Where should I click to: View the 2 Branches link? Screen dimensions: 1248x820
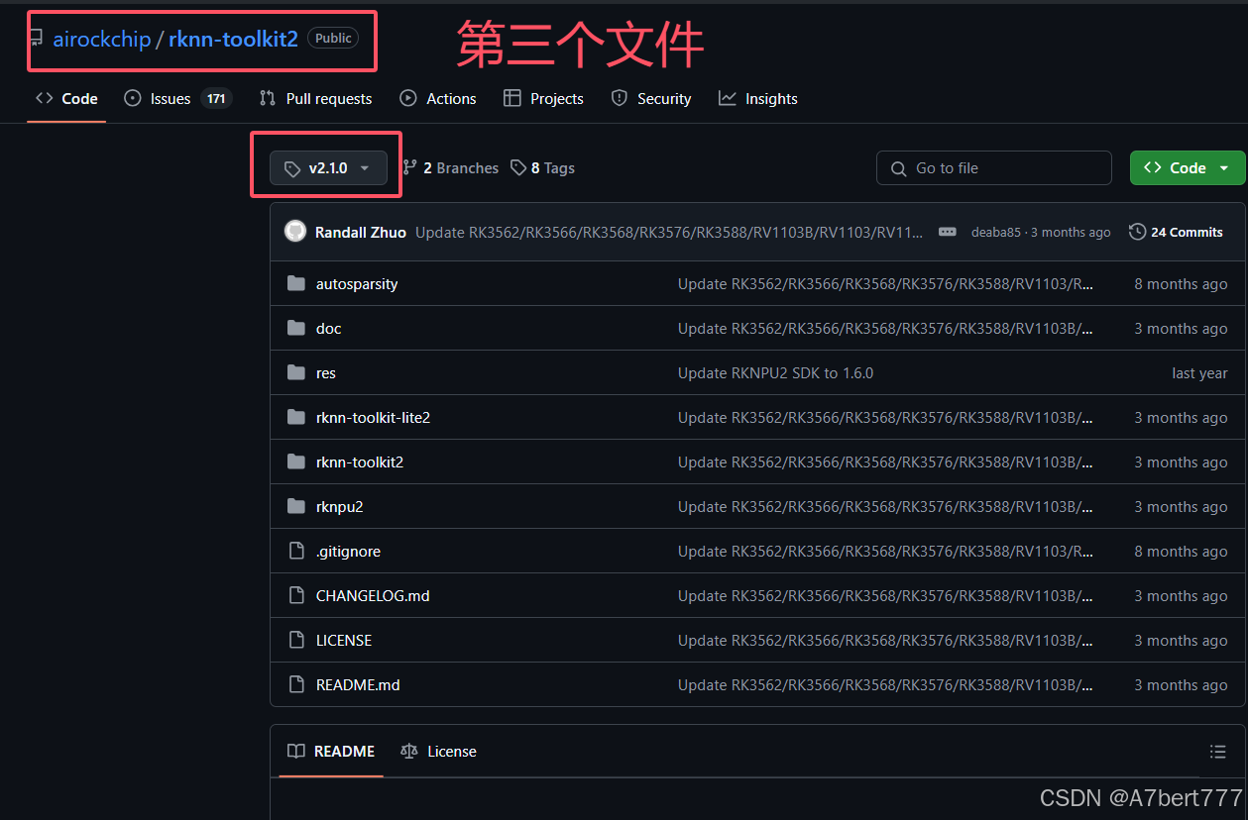[451, 168]
